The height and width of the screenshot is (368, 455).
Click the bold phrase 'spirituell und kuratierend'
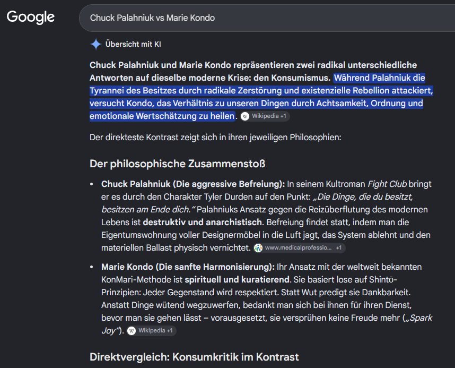pyautogui.click(x=237, y=280)
